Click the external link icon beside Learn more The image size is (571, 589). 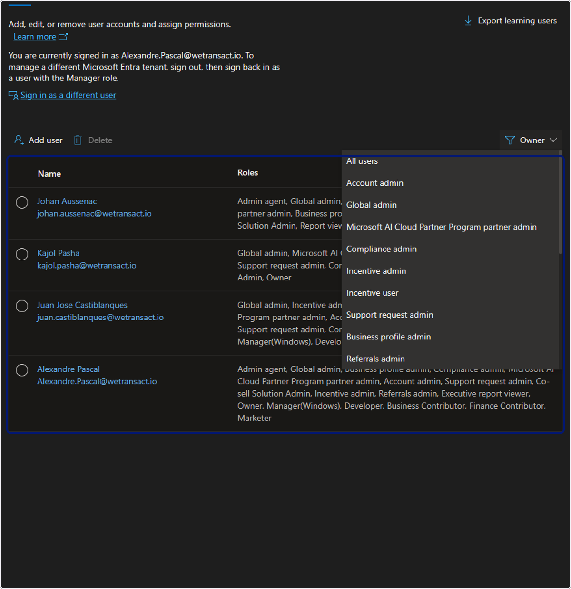63,37
